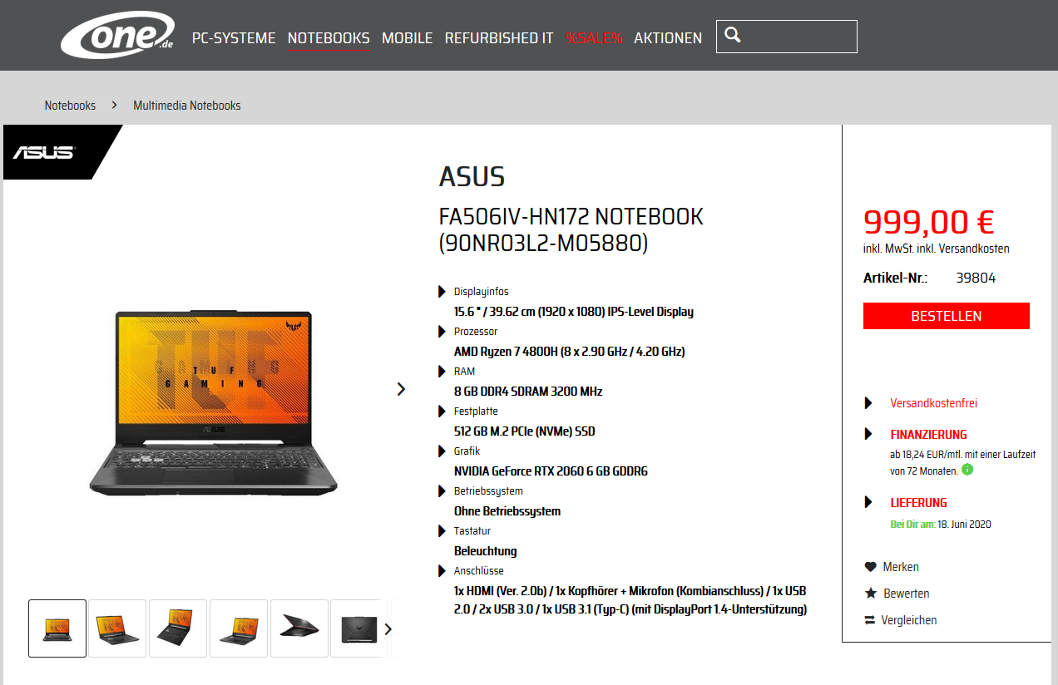Viewport: 1058px width, 685px height.
Task: Click the one.de logo
Action: click(x=117, y=36)
